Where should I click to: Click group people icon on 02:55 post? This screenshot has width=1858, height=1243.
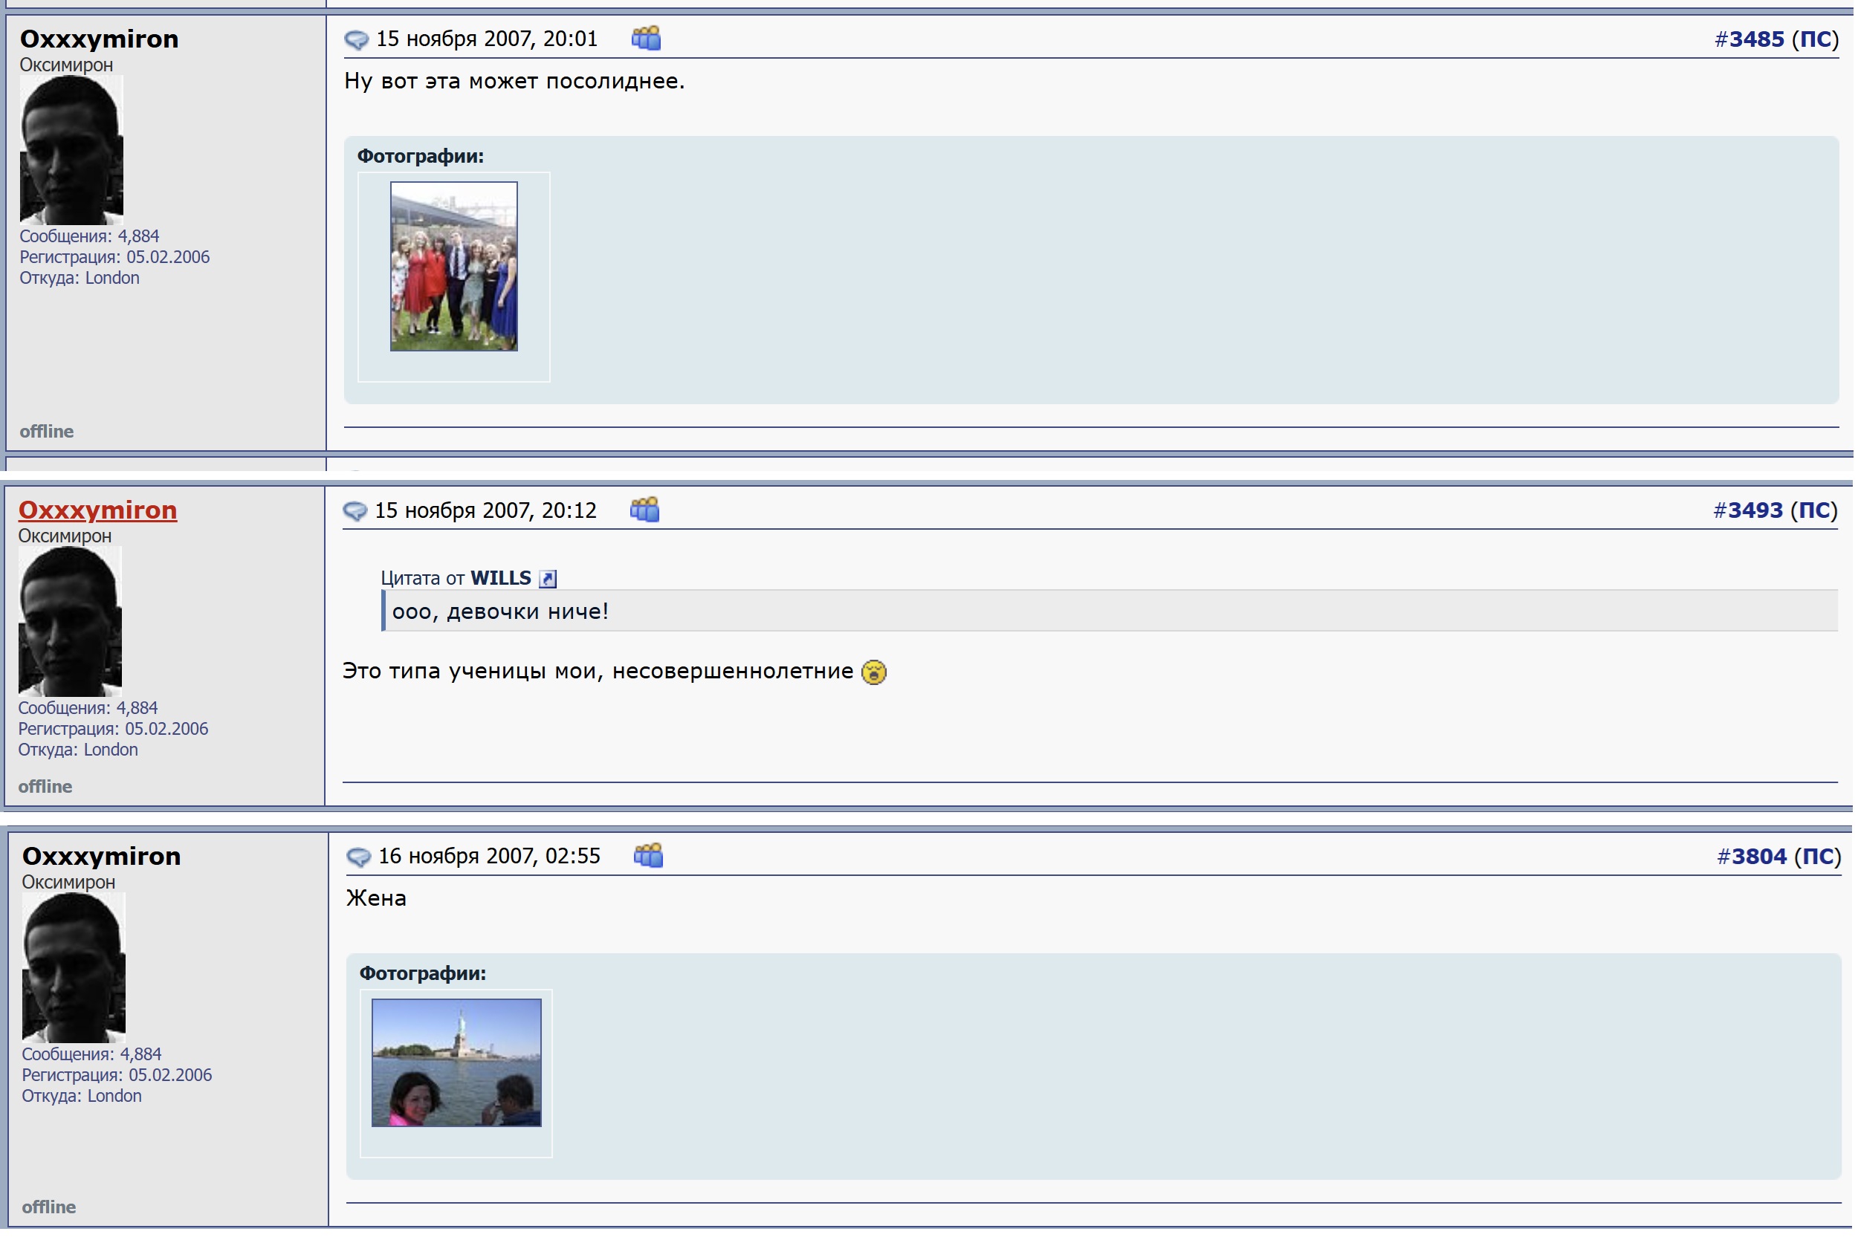pyautogui.click(x=649, y=855)
